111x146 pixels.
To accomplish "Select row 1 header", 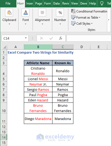I will 3,52.
